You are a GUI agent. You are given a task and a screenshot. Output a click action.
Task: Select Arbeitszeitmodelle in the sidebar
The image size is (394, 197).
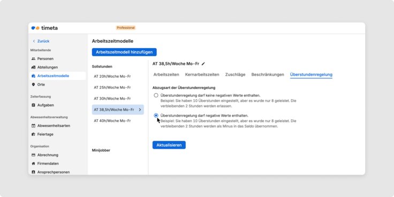[57, 76]
